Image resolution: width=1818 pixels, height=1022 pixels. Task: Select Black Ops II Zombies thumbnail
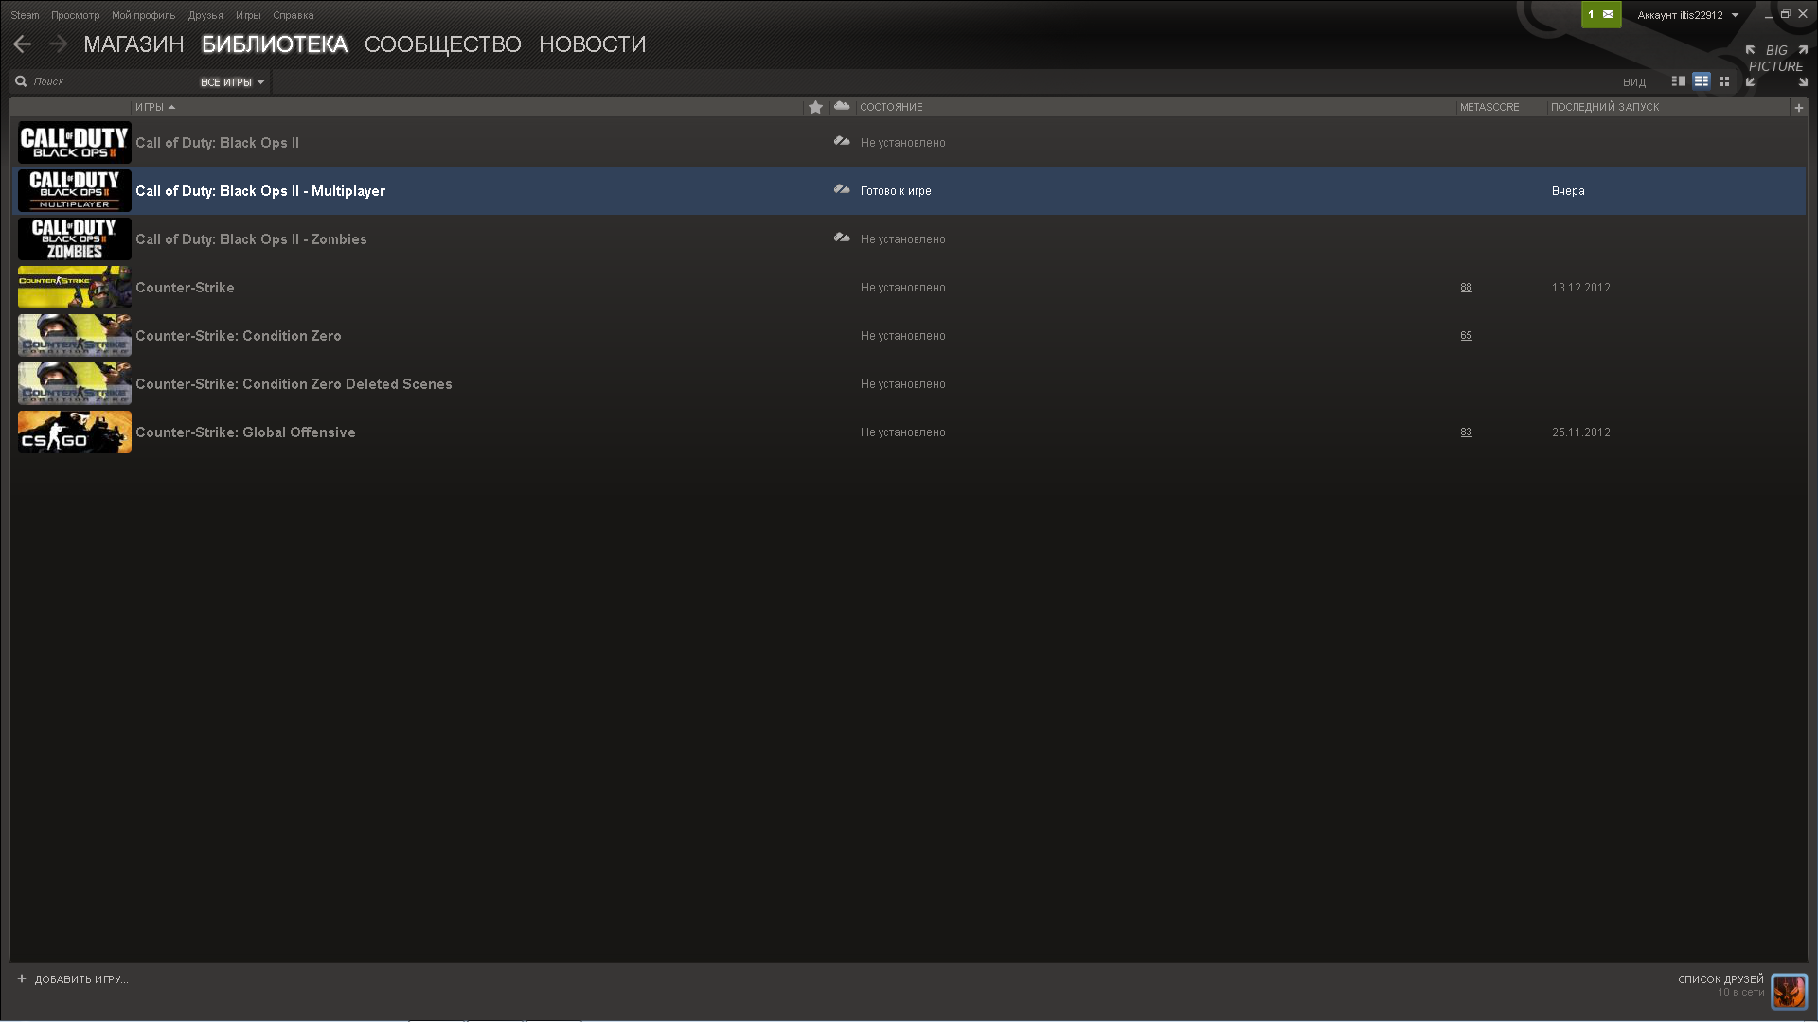75,239
